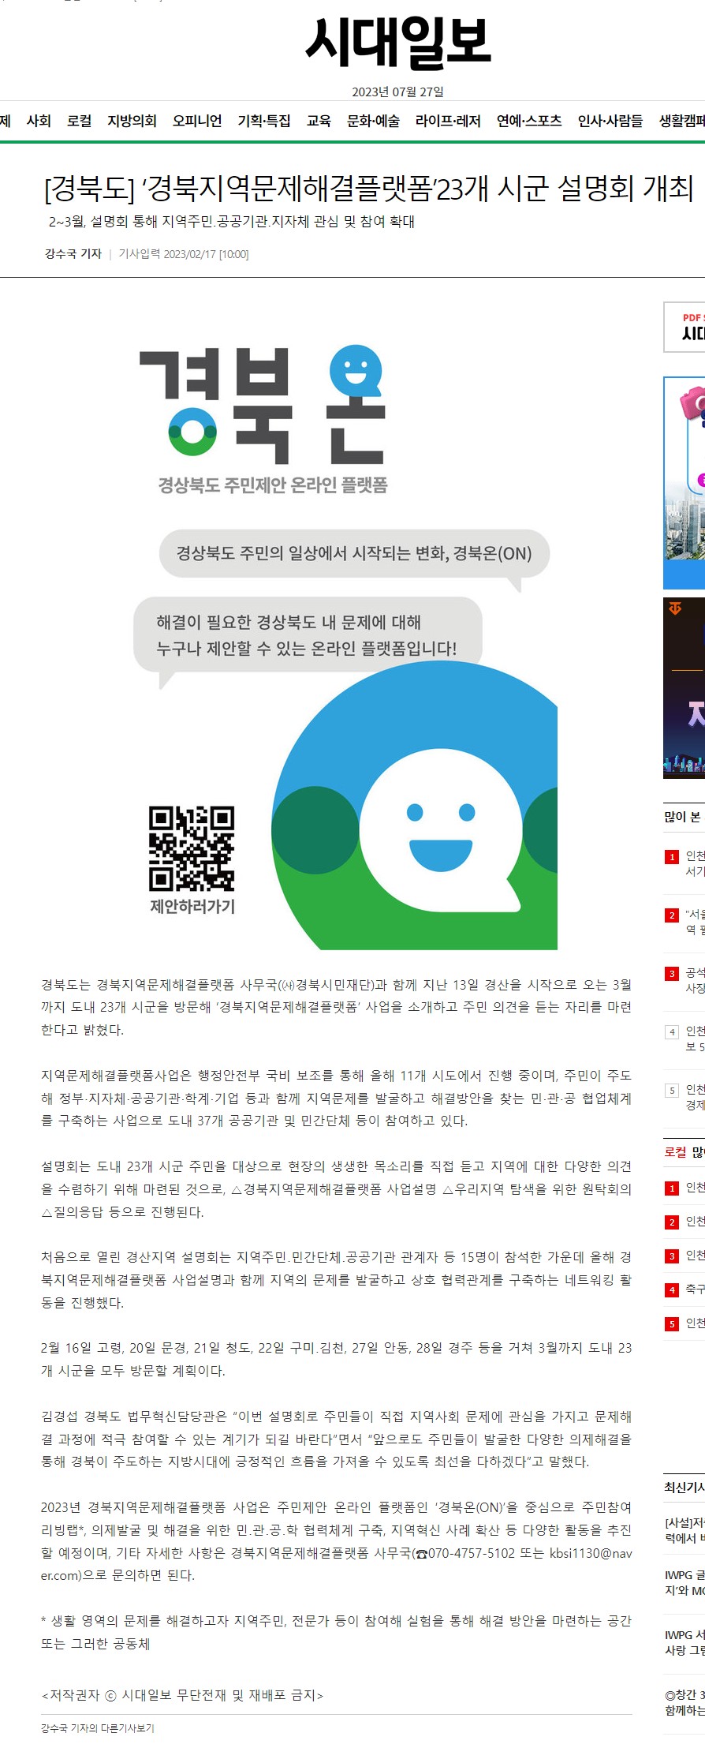The width and height of the screenshot is (705, 1748).
Task: Click the 최신기사 sidebar heading
Action: [x=684, y=1487]
